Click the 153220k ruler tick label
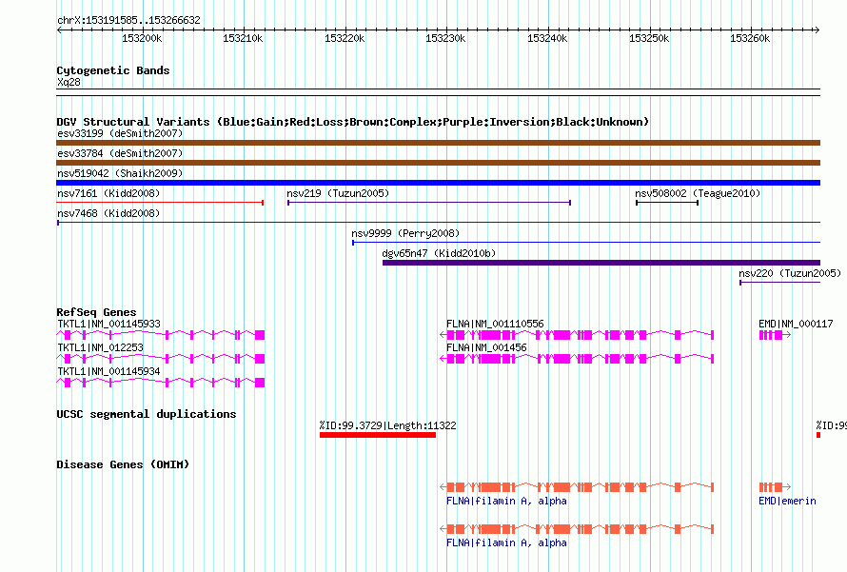This screenshot has width=847, height=572. coord(345,38)
